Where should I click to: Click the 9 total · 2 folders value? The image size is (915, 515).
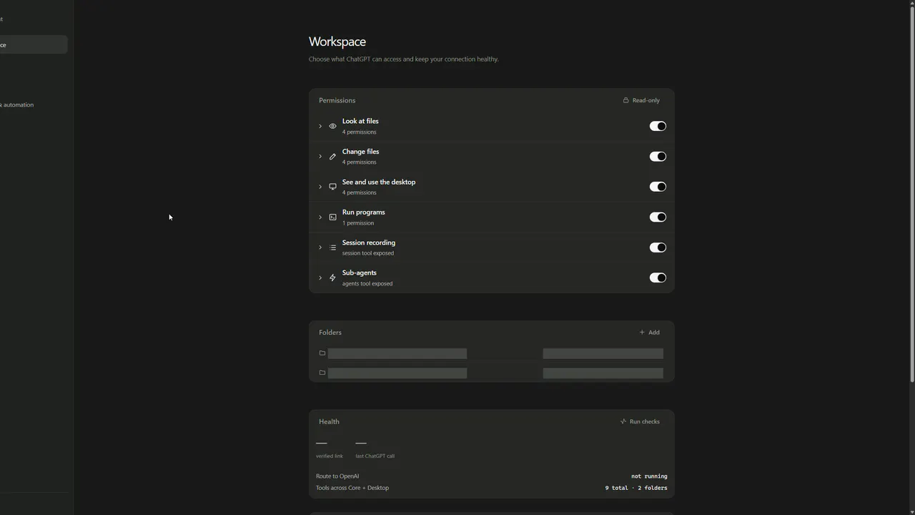pyautogui.click(x=636, y=488)
